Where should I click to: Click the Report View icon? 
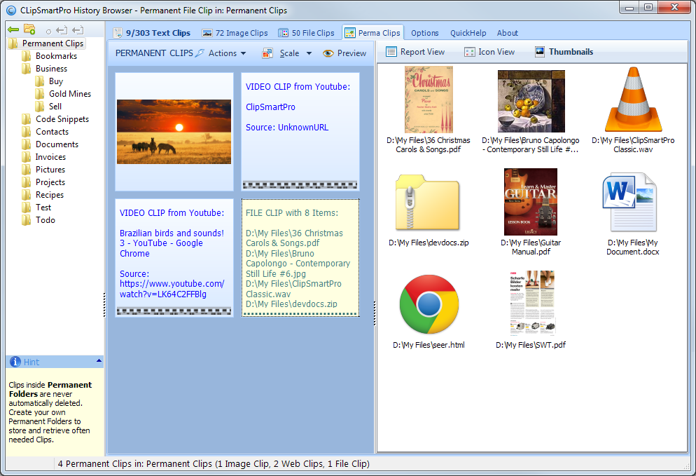click(x=391, y=52)
